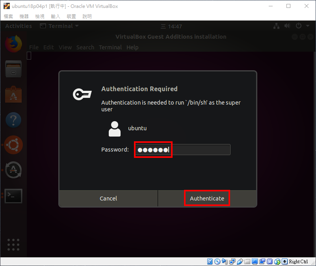Cancel the authentication dialog
This screenshot has width=316, height=266.
click(108, 199)
